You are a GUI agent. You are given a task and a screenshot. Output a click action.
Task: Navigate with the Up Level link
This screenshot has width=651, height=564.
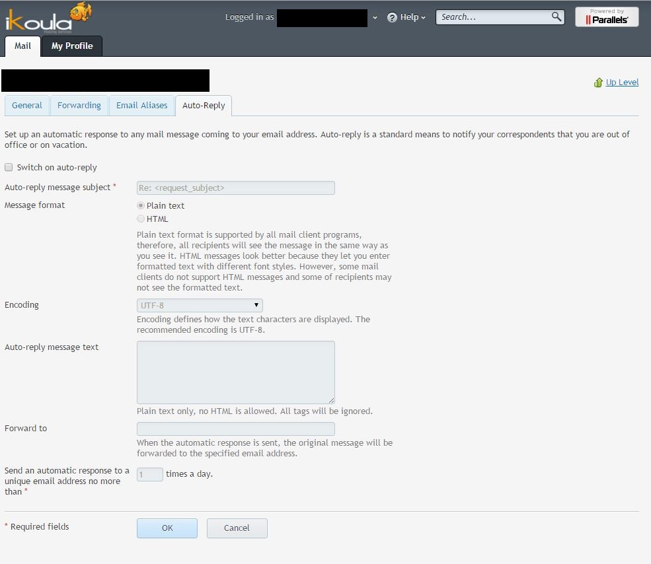tap(621, 82)
